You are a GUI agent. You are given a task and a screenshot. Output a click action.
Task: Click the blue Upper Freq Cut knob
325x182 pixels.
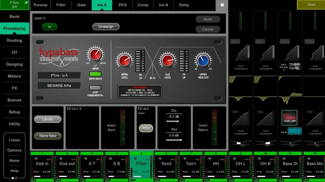[x=203, y=60]
